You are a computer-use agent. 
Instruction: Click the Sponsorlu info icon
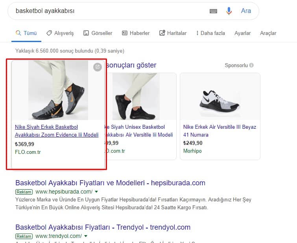251,65
